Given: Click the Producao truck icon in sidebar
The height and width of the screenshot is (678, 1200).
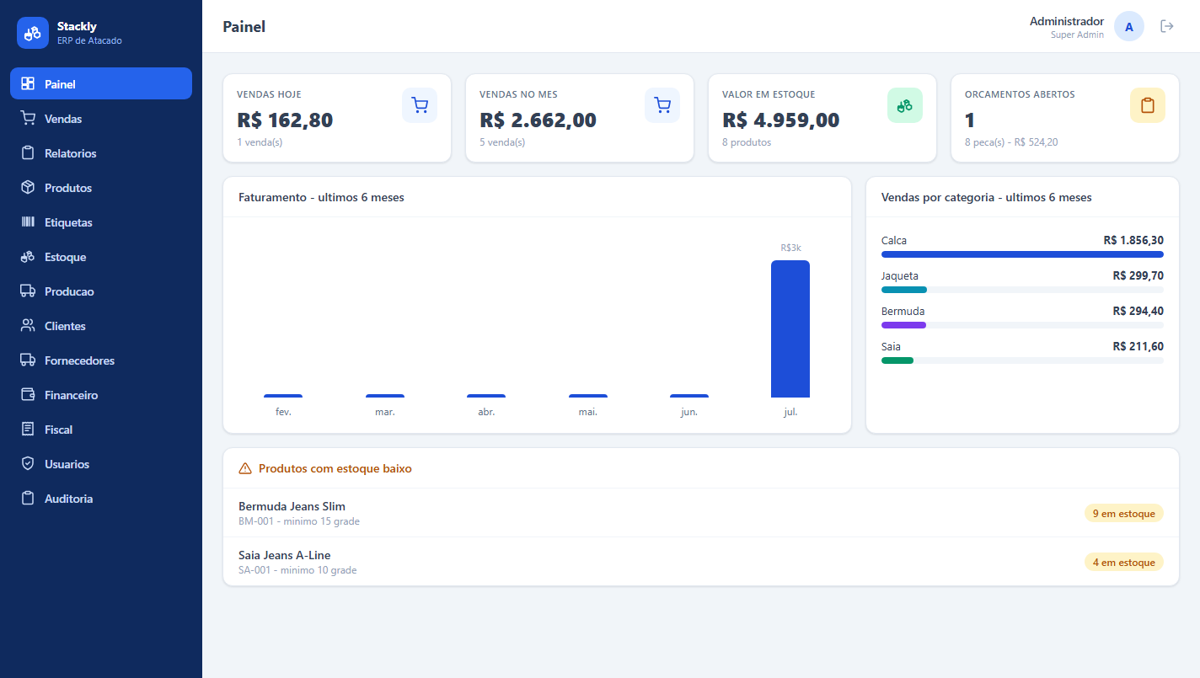Looking at the screenshot, I should (x=28, y=291).
